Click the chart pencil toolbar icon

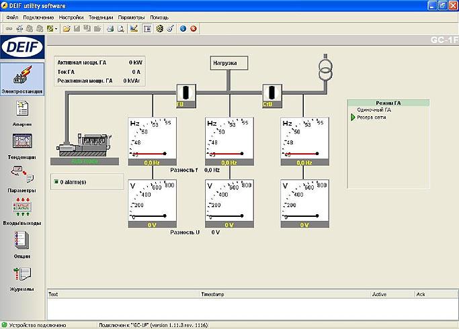tap(134, 29)
